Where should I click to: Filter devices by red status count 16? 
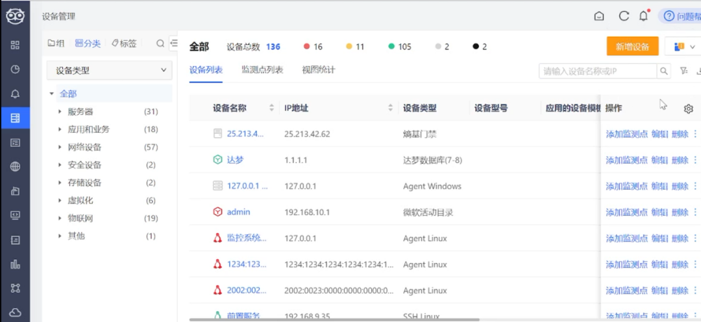(313, 47)
